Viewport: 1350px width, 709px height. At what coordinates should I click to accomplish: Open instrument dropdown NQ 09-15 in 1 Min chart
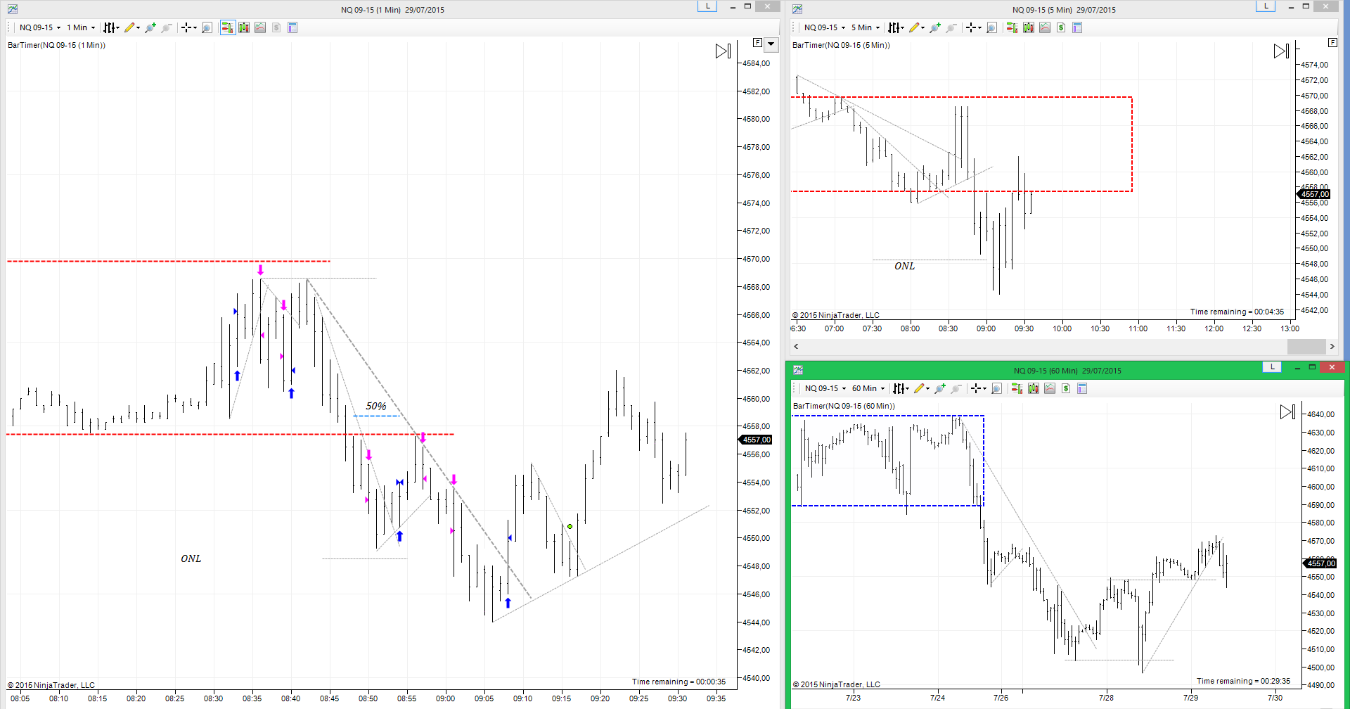(x=40, y=27)
